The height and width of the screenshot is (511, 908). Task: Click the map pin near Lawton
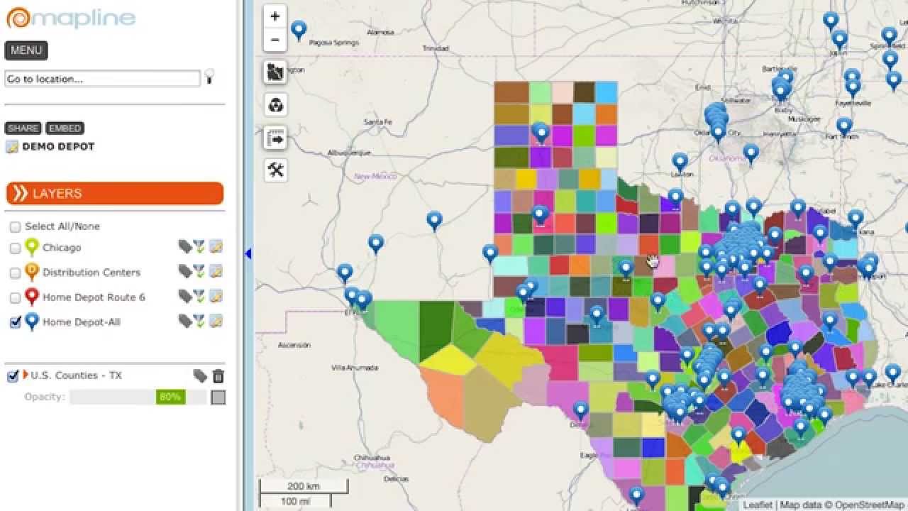[680, 163]
